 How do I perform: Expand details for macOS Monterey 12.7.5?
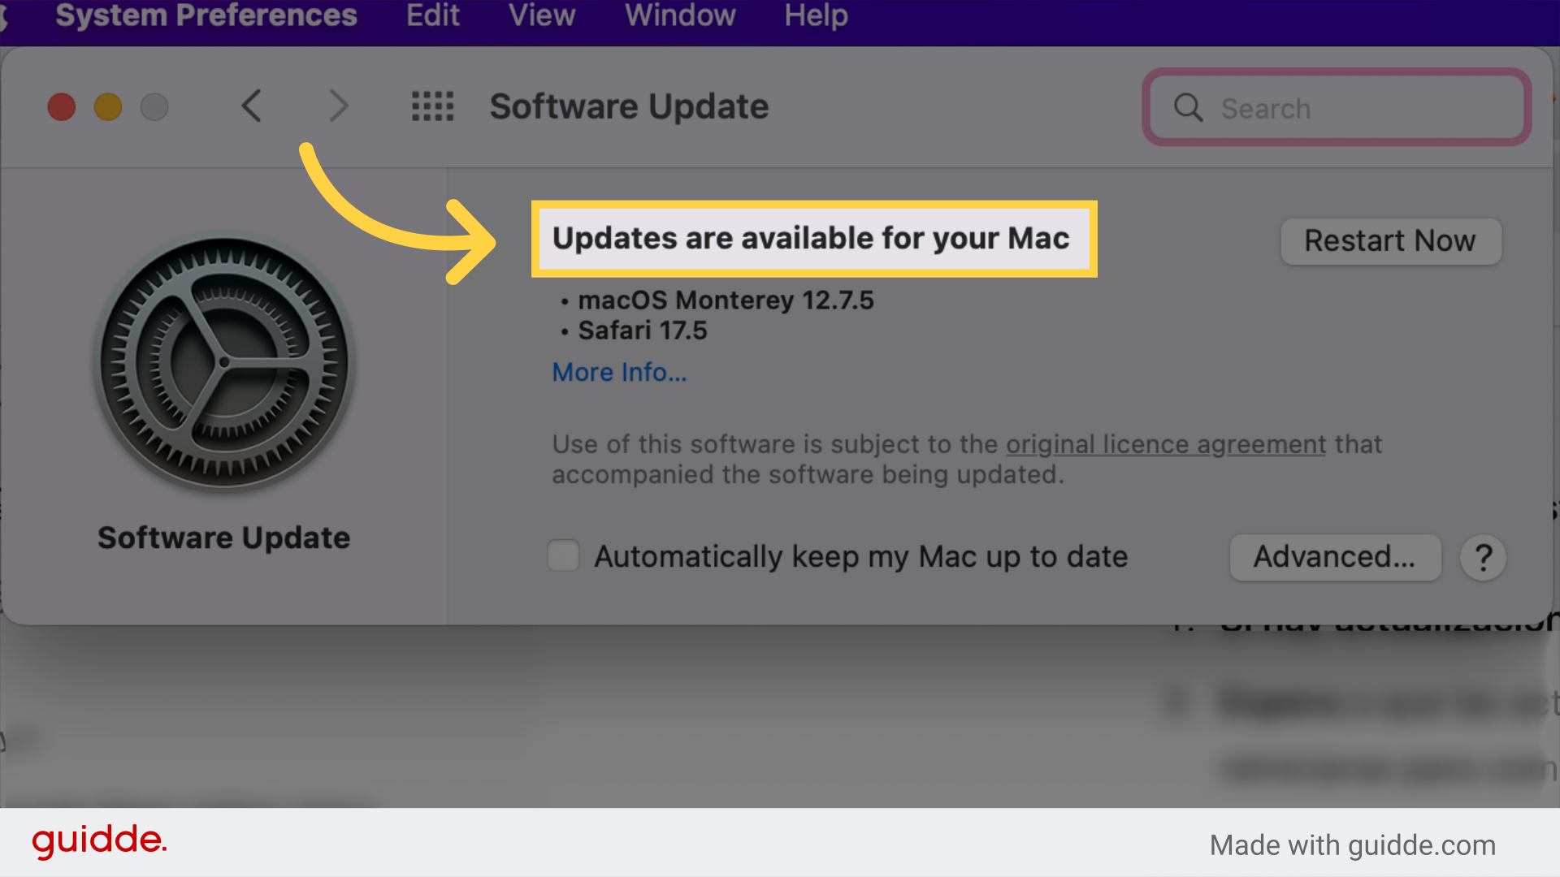726,300
